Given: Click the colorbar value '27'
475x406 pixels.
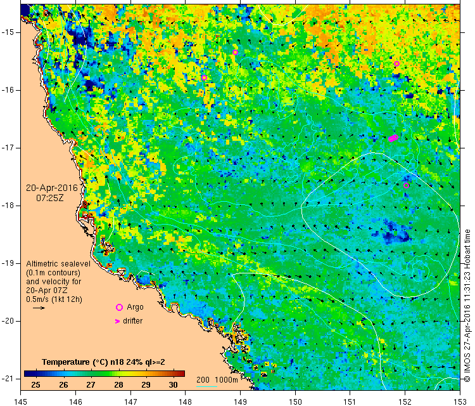Looking at the screenshot, I should tap(91, 385).
